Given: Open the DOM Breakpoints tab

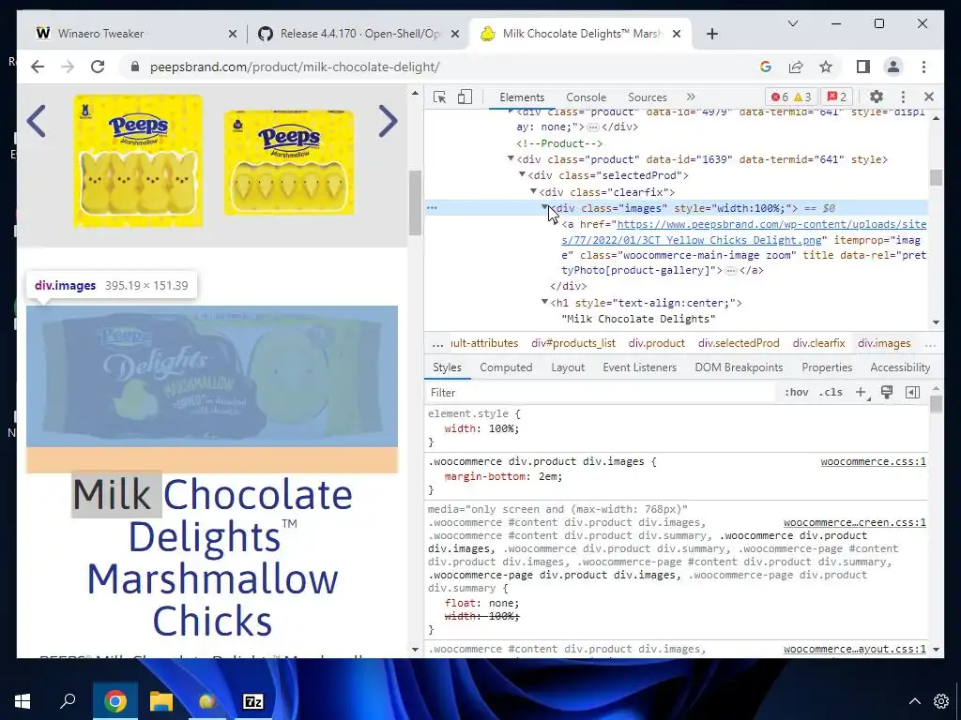Looking at the screenshot, I should click(x=739, y=367).
